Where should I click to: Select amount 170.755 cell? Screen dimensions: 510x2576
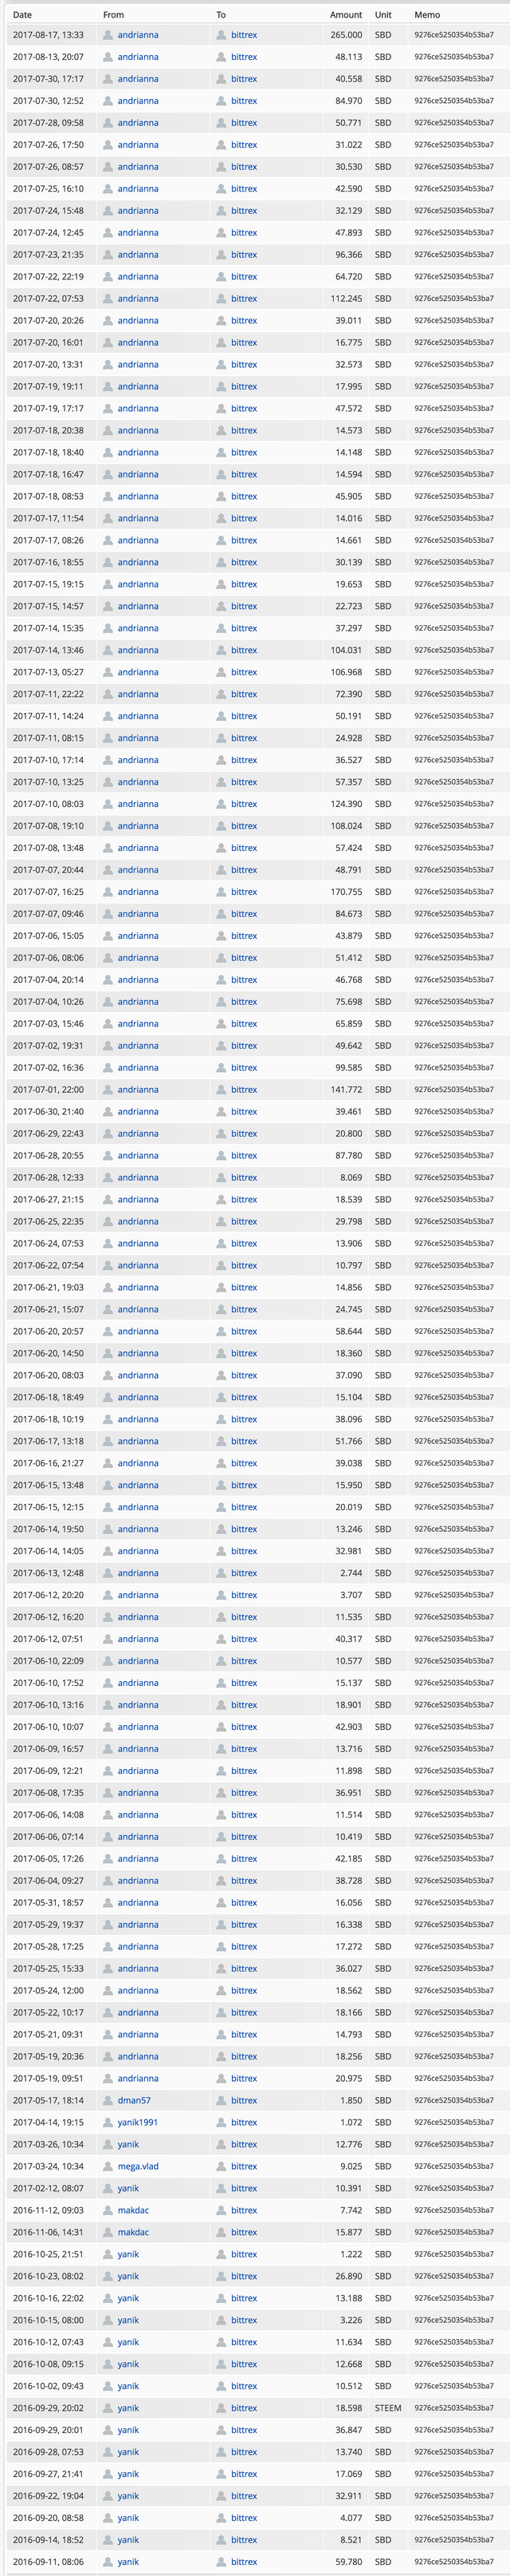(x=347, y=892)
